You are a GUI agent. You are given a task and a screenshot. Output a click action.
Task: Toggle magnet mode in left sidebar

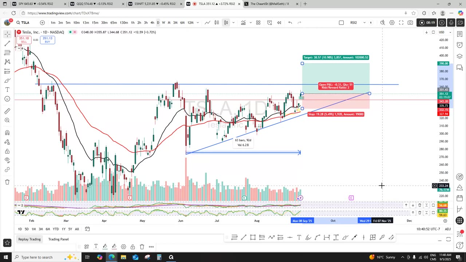point(7,133)
